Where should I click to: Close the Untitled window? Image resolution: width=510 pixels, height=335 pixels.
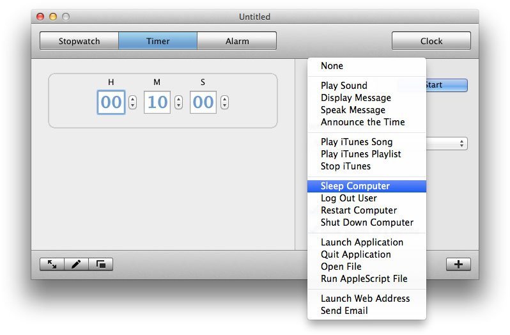(40, 17)
